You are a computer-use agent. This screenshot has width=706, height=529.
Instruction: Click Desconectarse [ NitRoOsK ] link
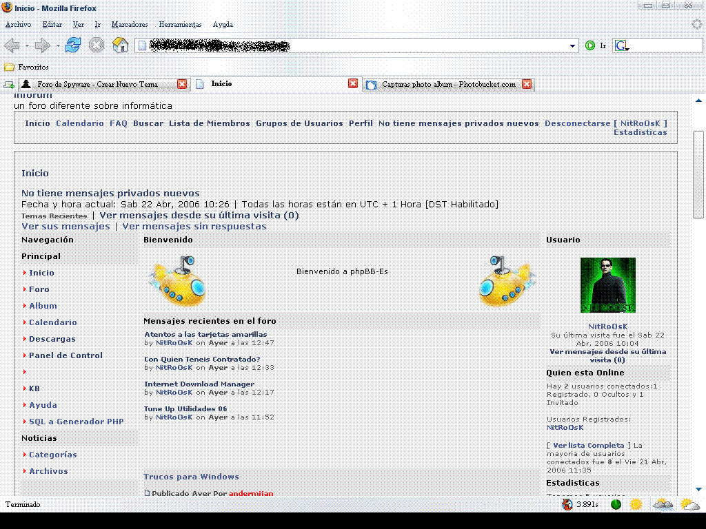[605, 123]
